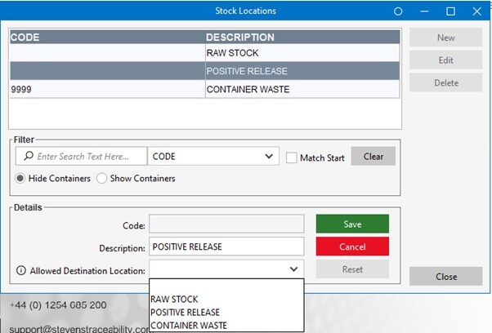
Task: Choose RAW STOCK from the dropdown list
Action: (174, 300)
